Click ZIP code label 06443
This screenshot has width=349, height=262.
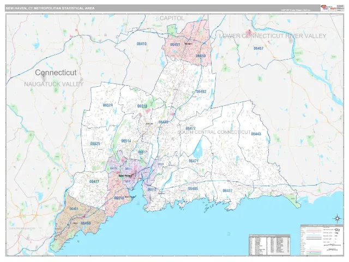click(256, 134)
